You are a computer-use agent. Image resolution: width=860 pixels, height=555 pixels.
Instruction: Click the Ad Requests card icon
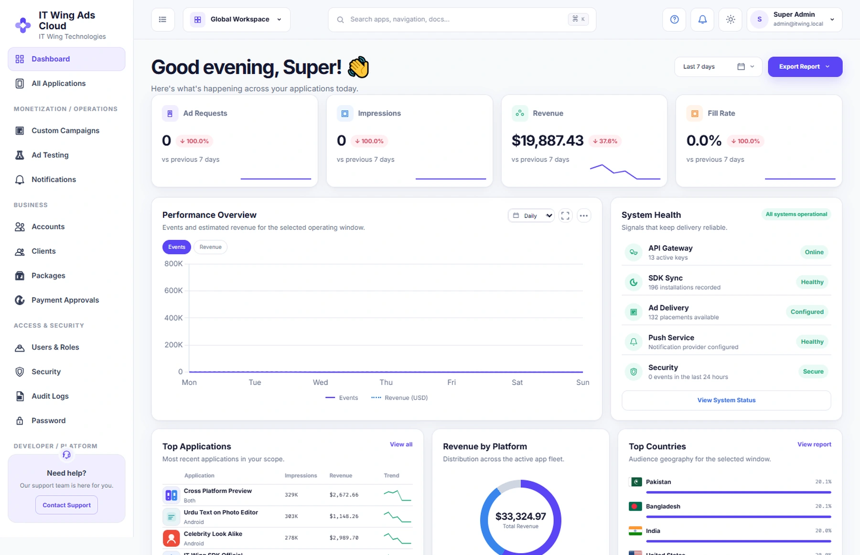click(x=170, y=113)
